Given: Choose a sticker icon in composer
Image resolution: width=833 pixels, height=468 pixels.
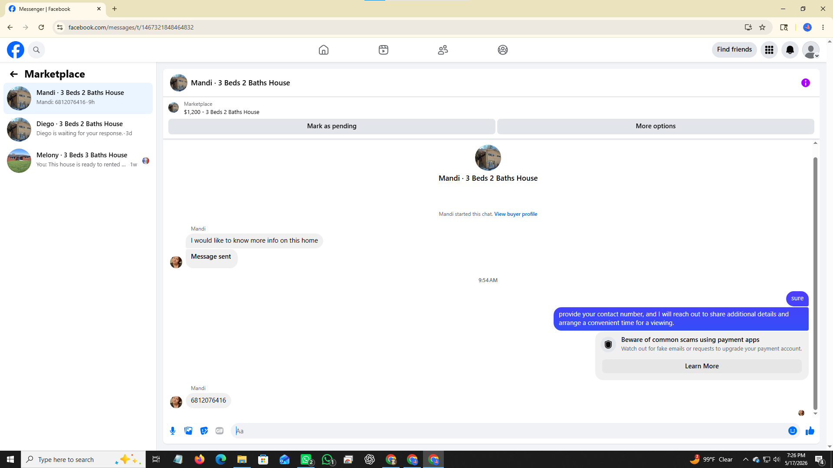Looking at the screenshot, I should pos(204,431).
